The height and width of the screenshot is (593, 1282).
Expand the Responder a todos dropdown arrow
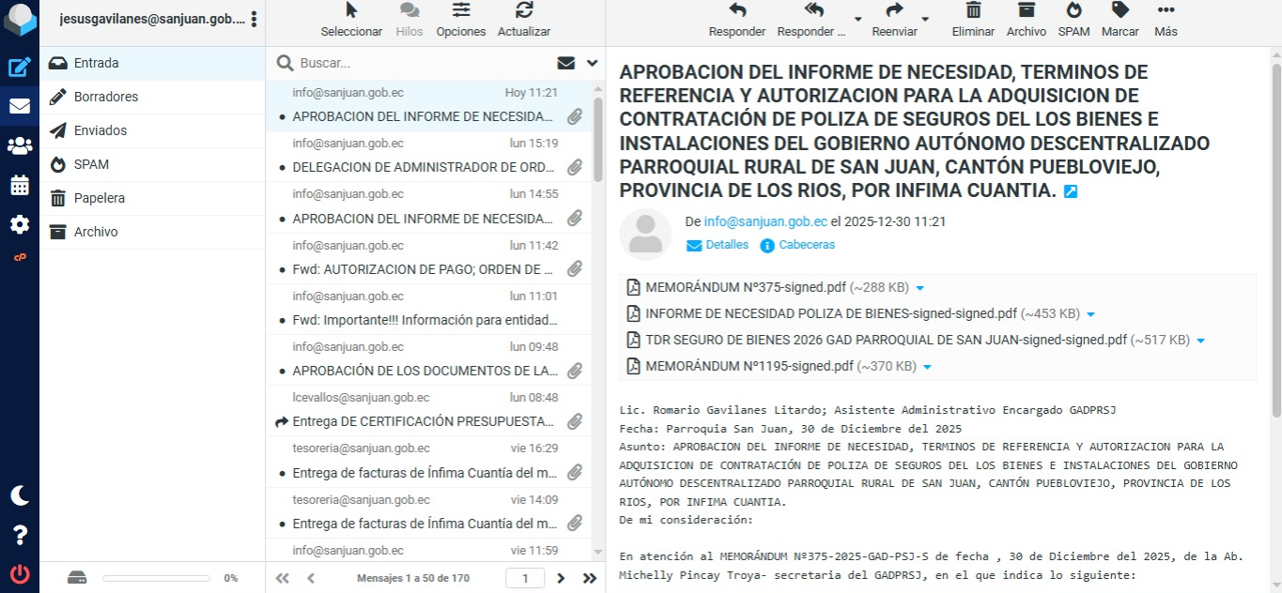pos(857,19)
